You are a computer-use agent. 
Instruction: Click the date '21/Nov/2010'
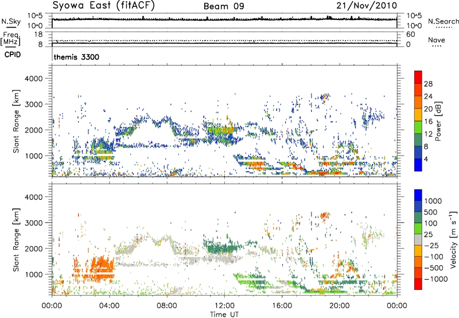367,6
